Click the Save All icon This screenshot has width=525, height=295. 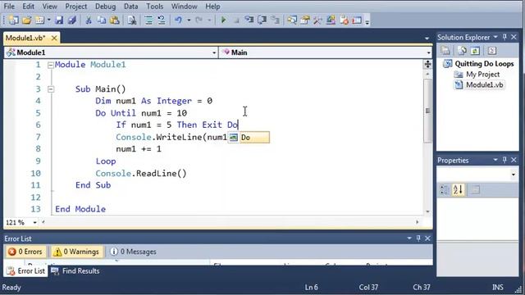(71, 20)
